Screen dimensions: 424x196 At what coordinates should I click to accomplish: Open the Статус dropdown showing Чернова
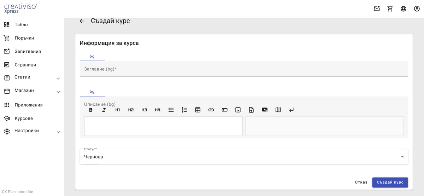pos(244,157)
